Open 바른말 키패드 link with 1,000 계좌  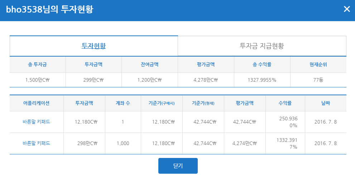[x=36, y=143]
